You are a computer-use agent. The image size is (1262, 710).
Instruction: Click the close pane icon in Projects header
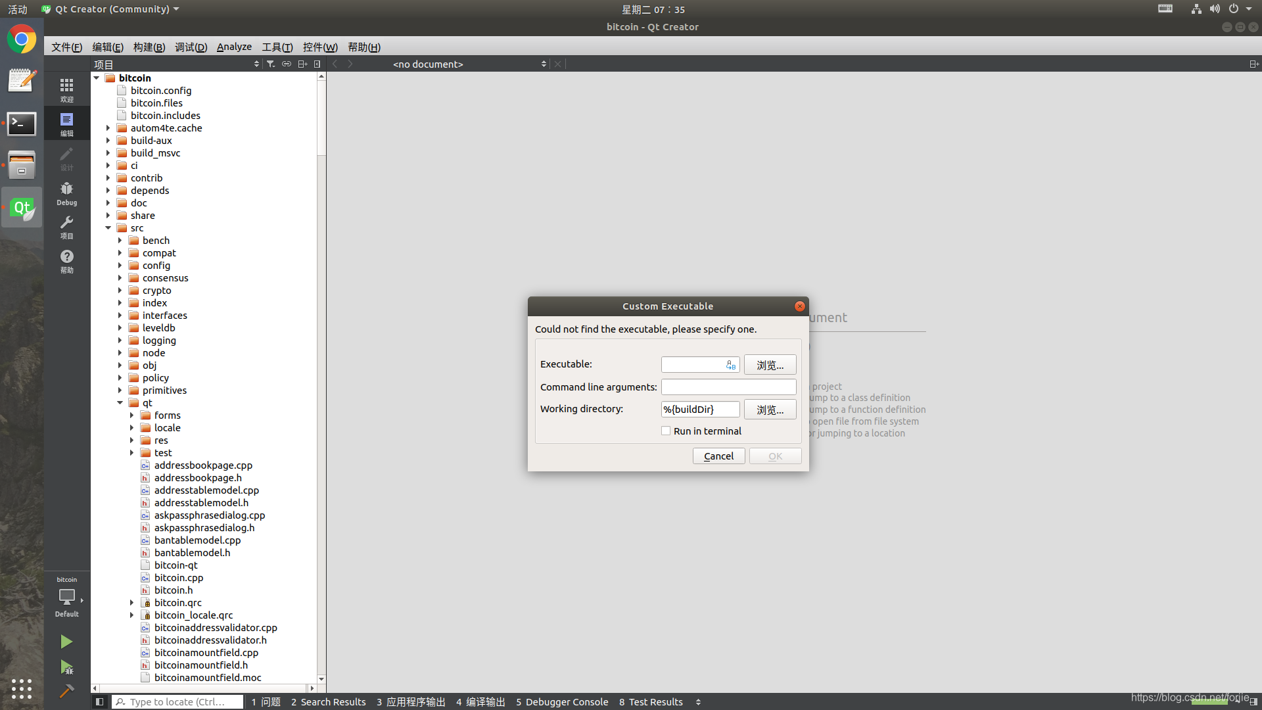pos(317,64)
